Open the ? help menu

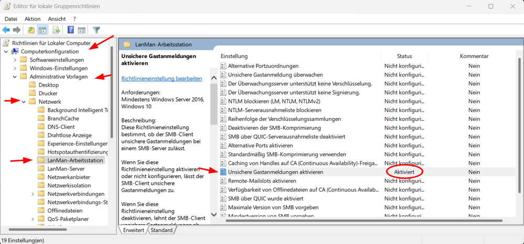[74, 19]
